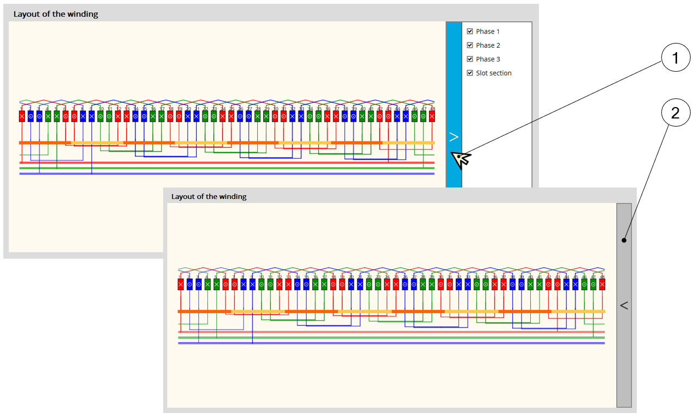Click callout circle number 1
695x419 pixels.
[675, 59]
